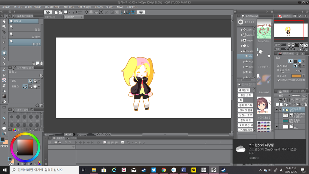Expand the 3D material folder
This screenshot has width=309, height=174.
click(x=242, y=46)
